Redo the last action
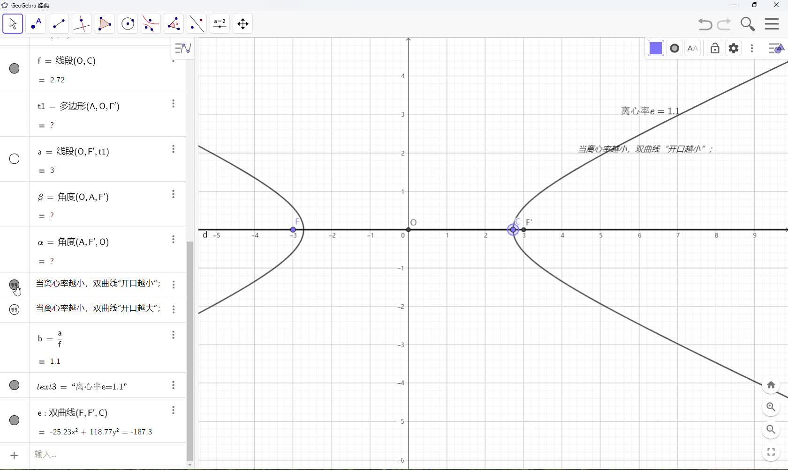Image resolution: width=788 pixels, height=470 pixels. tap(724, 24)
